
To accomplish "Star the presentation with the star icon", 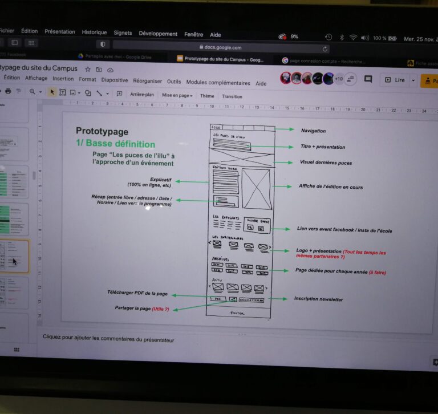I will pyautogui.click(x=88, y=70).
